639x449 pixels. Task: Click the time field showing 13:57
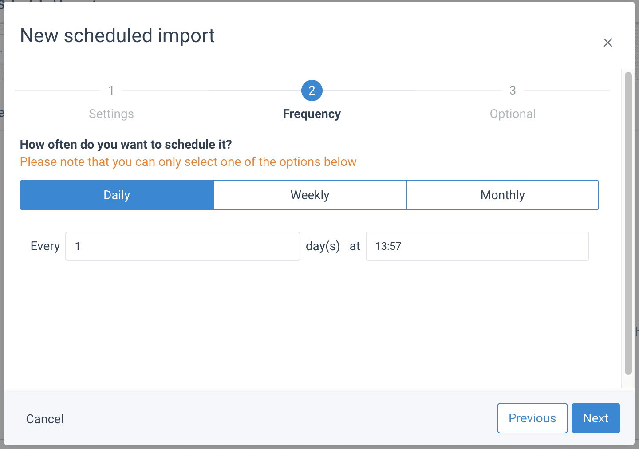(477, 246)
